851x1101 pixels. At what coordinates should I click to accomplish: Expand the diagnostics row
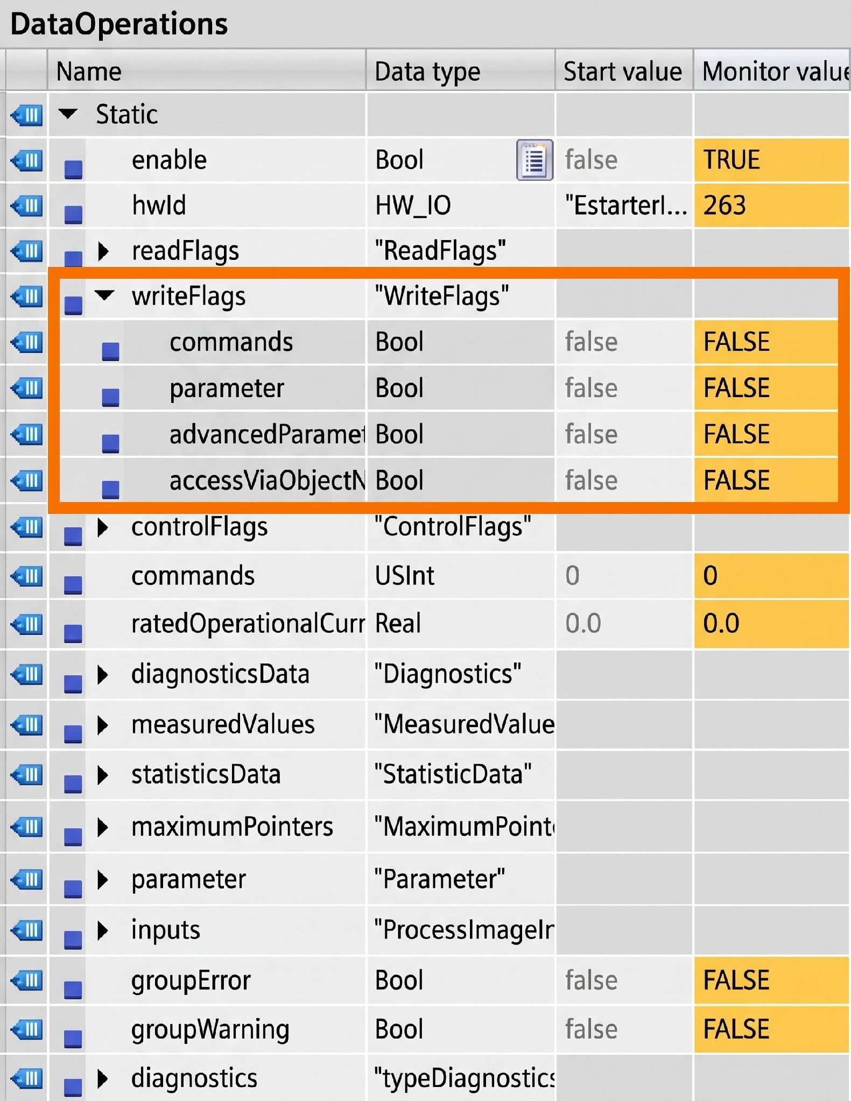pyautogui.click(x=103, y=1078)
